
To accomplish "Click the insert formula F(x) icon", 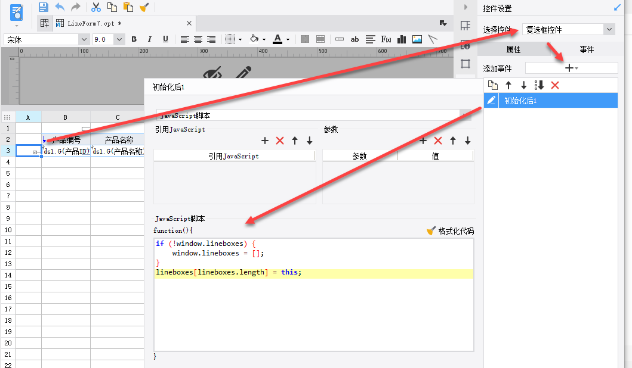I will click(386, 39).
